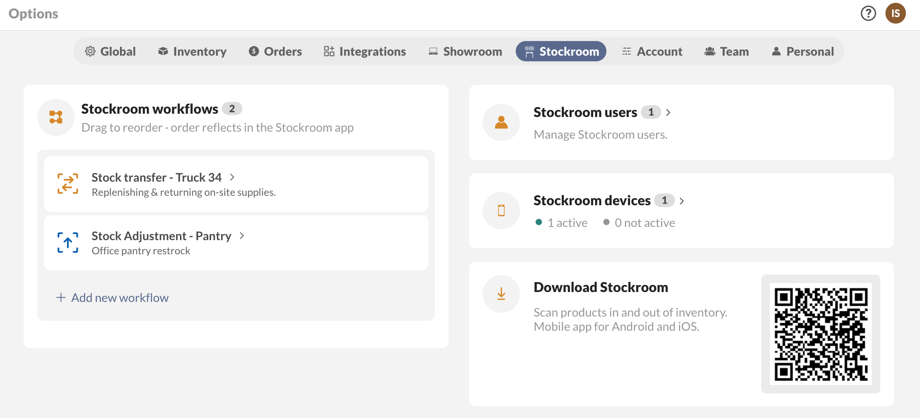Go to the Integrations tab
Viewport: 920px width, 418px height.
click(365, 51)
